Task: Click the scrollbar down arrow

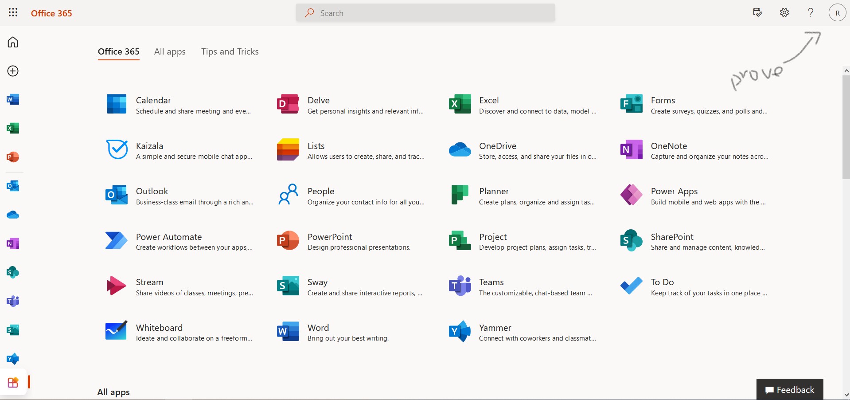Action: point(846,395)
